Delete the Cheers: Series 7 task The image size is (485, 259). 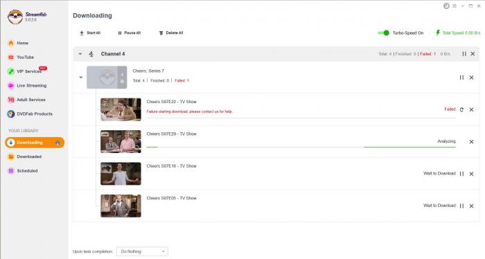471,78
